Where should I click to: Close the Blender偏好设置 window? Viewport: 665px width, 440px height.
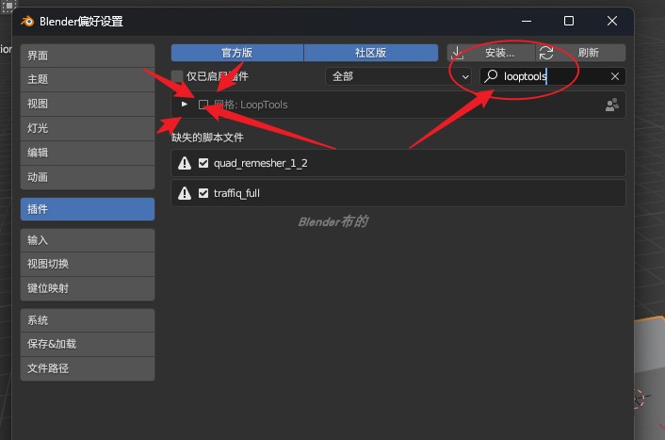(x=612, y=21)
